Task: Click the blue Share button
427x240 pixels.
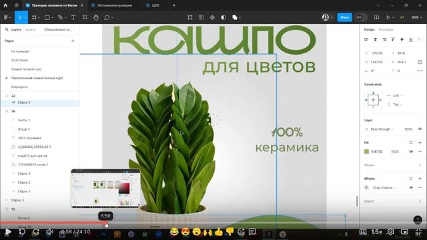Action: (344, 17)
